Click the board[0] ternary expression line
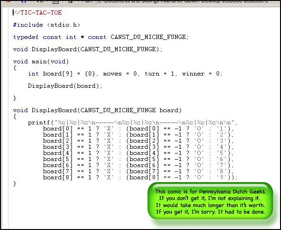Image resolution: width=281 pixels, height=230 pixels. (x=139, y=129)
